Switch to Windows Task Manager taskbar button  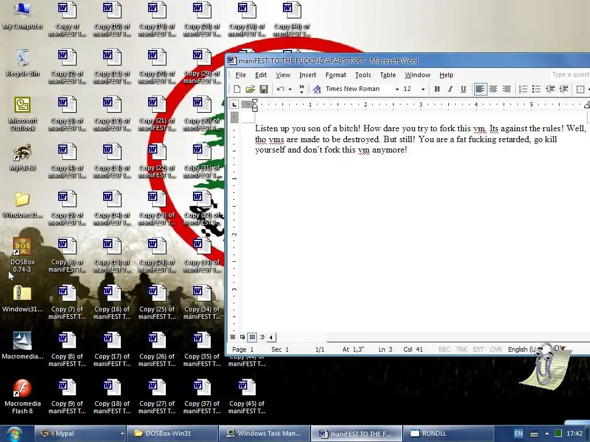[264, 433]
